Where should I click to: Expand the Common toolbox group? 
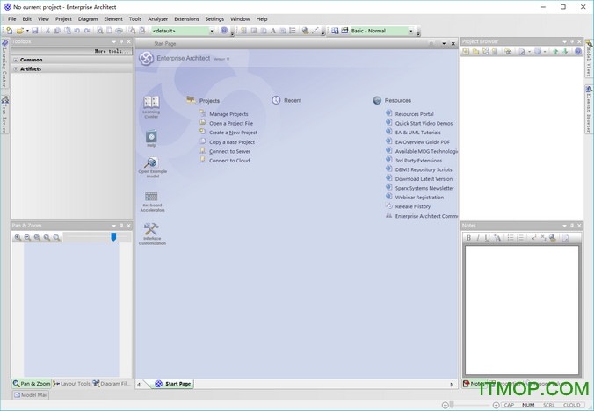coord(16,60)
